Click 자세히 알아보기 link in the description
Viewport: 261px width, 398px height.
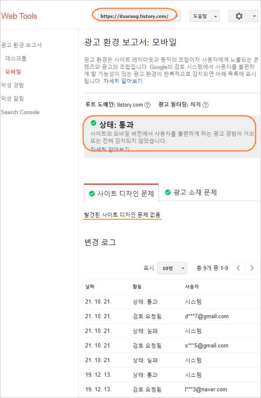tap(123, 81)
